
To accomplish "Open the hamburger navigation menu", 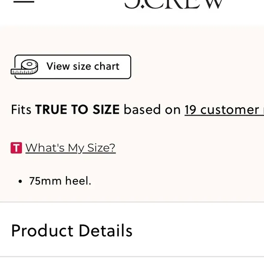I will pos(24,2).
